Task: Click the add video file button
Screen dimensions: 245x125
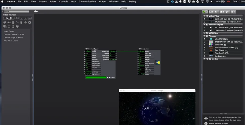Action: pos(211,12)
